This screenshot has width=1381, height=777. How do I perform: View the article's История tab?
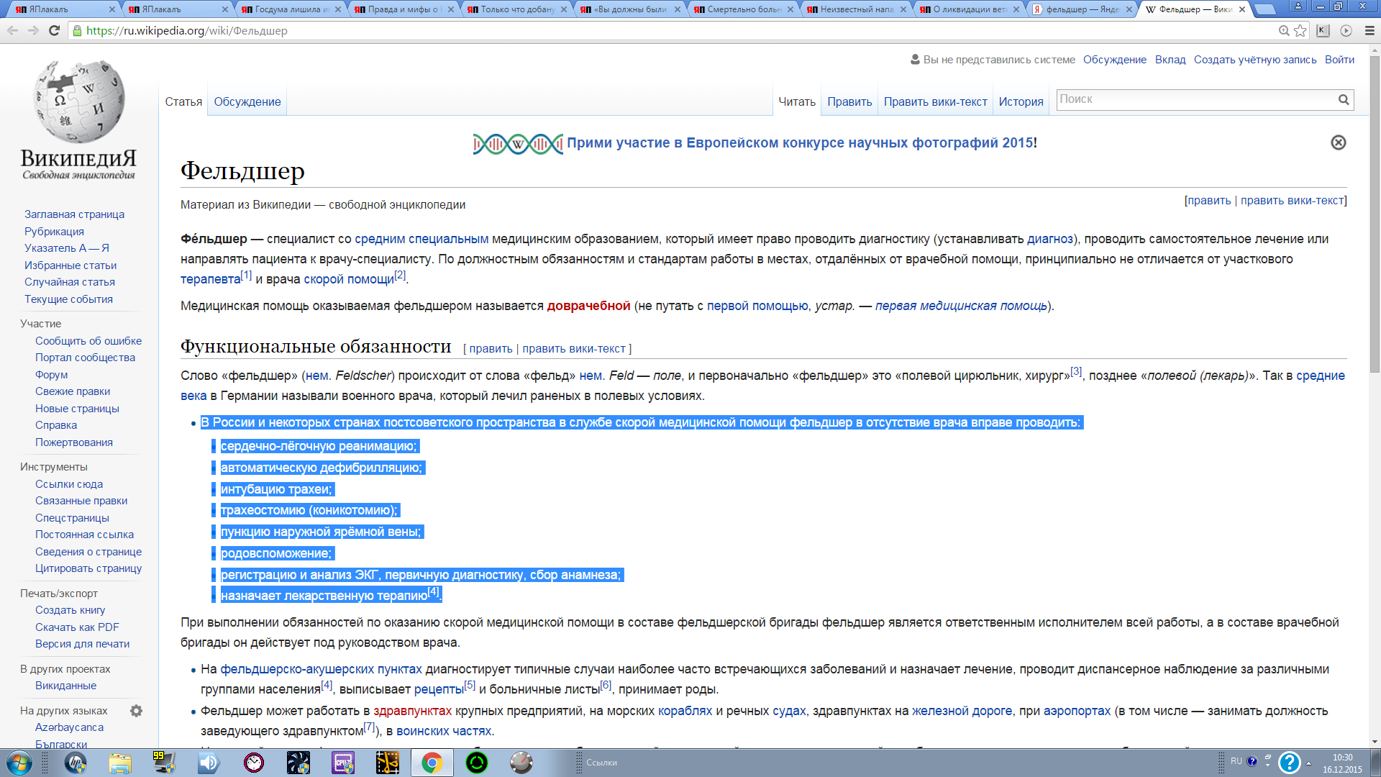[1021, 101]
